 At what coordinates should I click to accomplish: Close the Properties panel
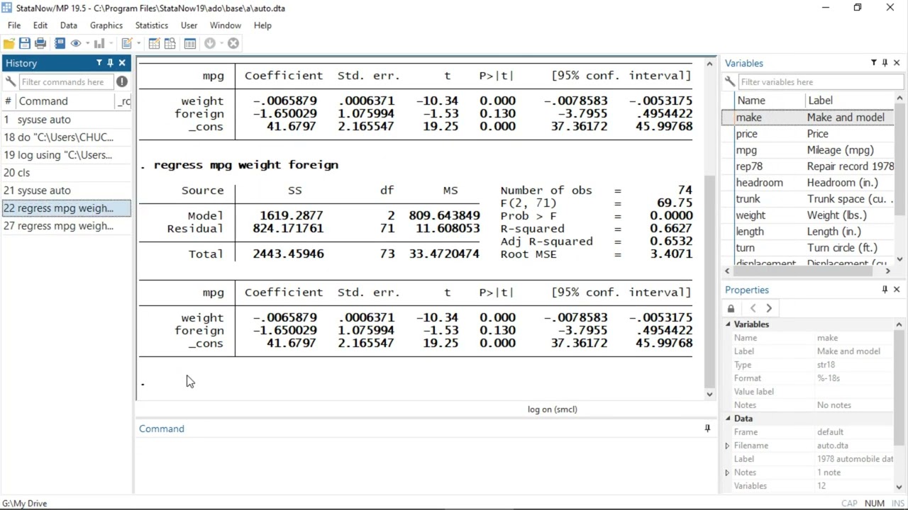[x=897, y=290]
